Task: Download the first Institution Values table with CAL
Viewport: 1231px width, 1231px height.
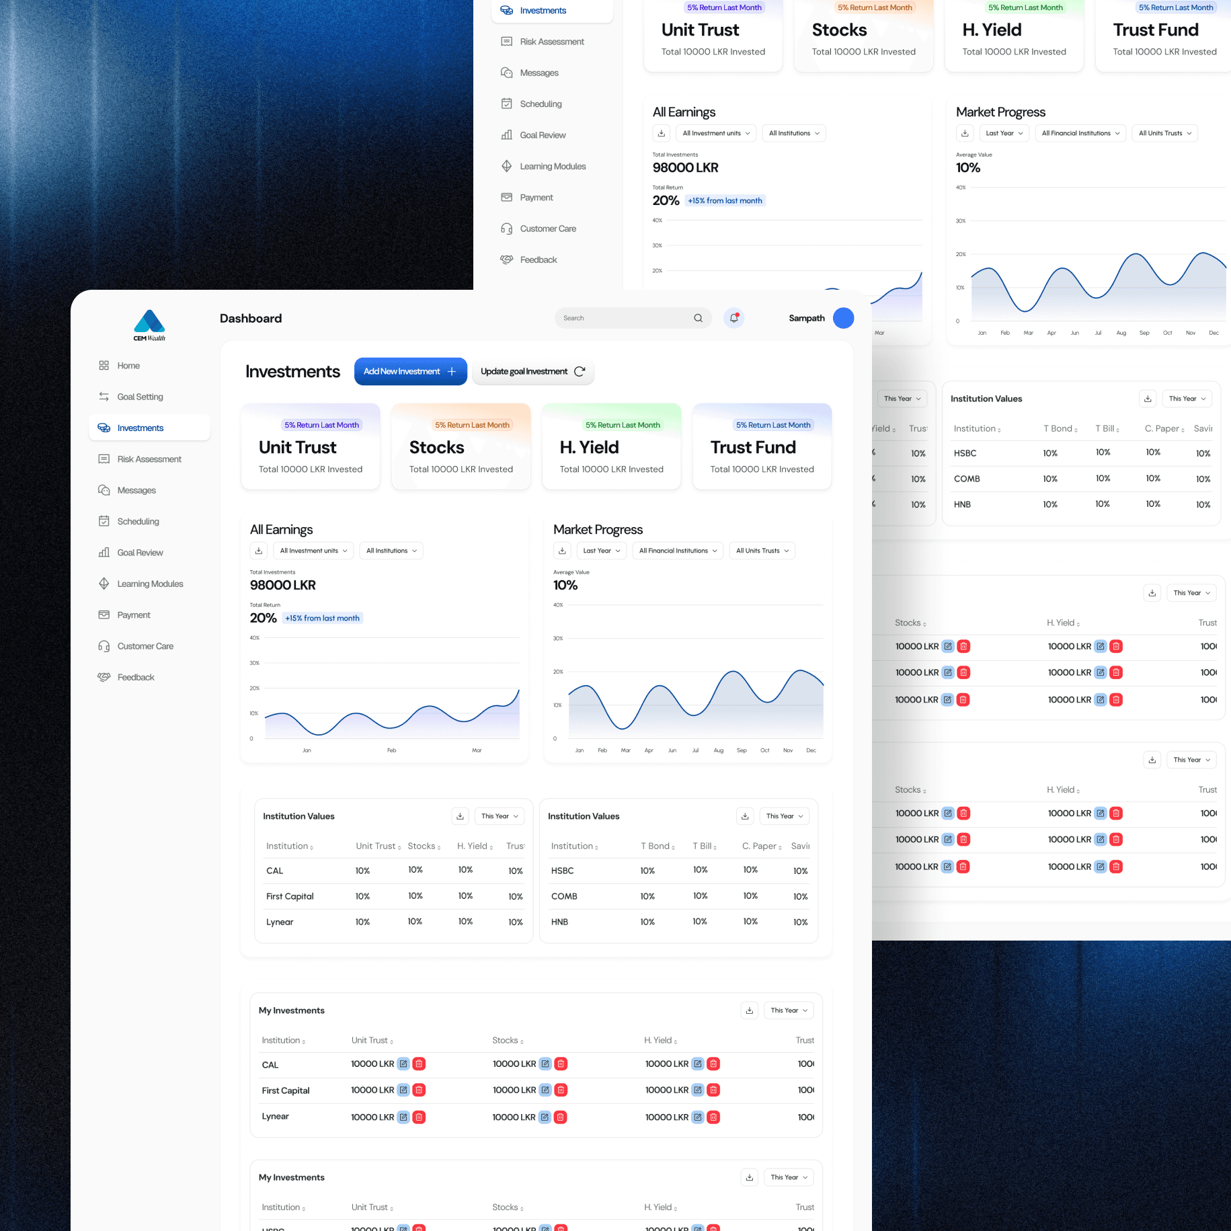Action: coord(460,816)
